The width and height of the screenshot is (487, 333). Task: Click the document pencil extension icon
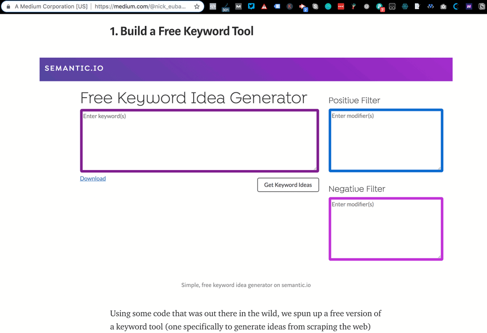(x=418, y=6)
